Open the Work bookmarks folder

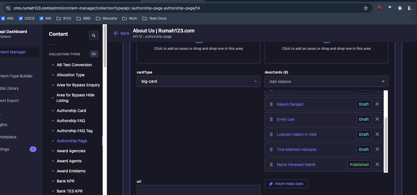tap(129, 18)
